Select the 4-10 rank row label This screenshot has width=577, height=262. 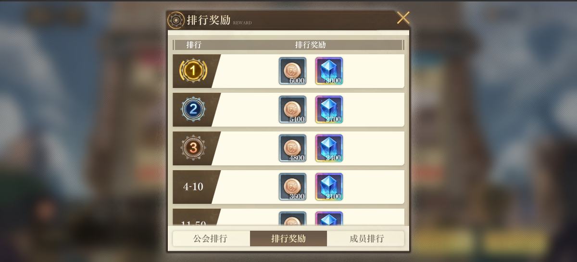[x=193, y=187]
